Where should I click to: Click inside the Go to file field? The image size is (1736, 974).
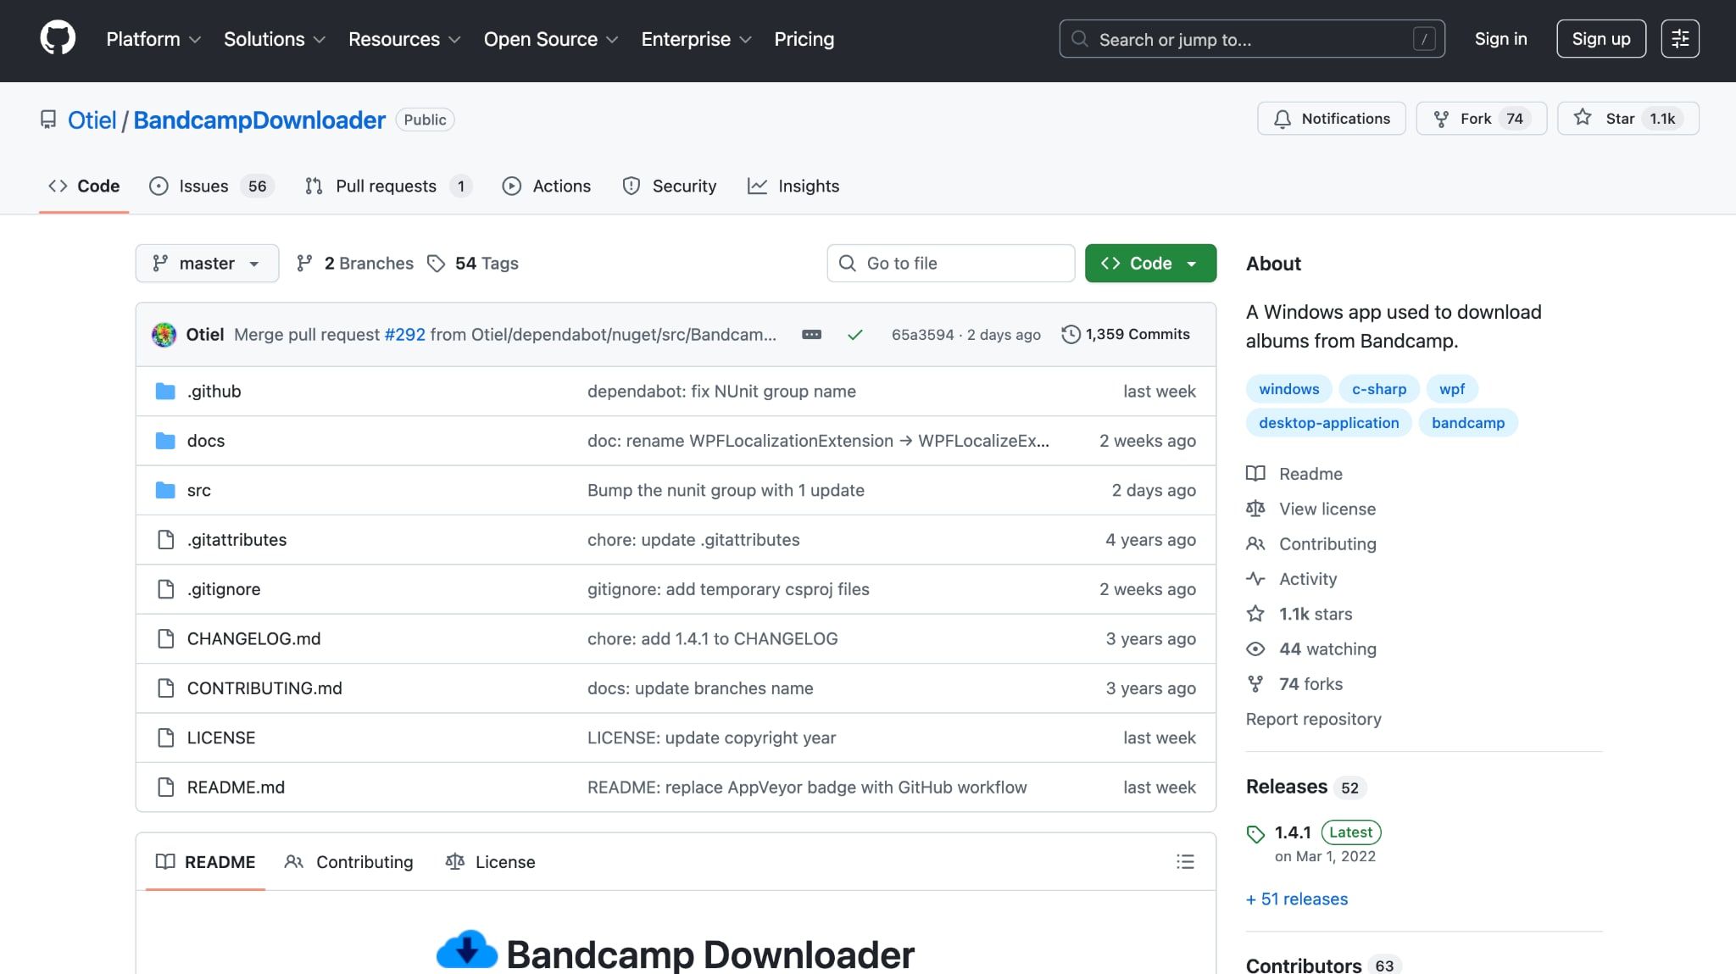(x=949, y=263)
